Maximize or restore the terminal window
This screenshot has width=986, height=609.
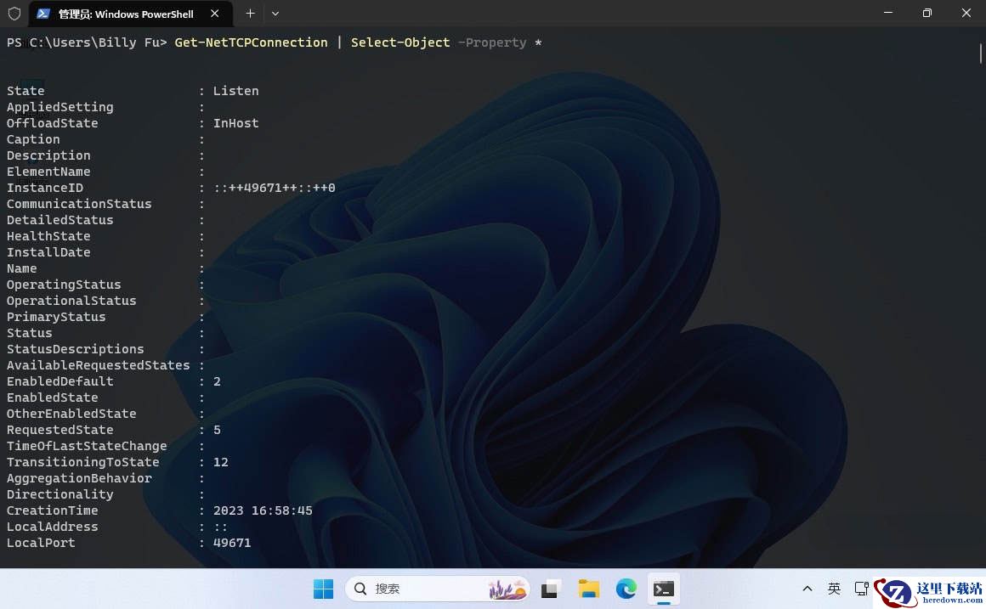pyautogui.click(x=926, y=14)
